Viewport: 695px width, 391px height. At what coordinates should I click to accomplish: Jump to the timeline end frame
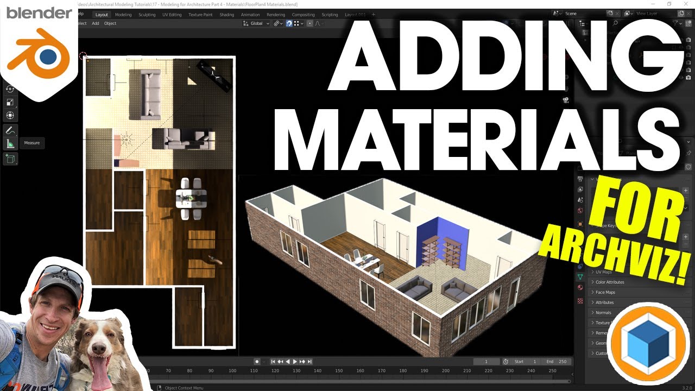point(309,362)
